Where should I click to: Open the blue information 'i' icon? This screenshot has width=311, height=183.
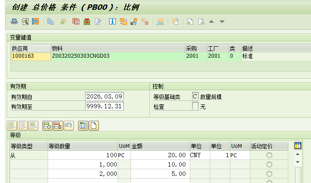(112, 21)
